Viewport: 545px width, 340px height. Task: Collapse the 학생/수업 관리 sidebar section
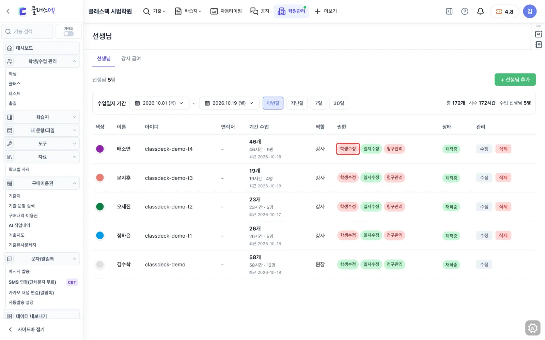point(42,61)
